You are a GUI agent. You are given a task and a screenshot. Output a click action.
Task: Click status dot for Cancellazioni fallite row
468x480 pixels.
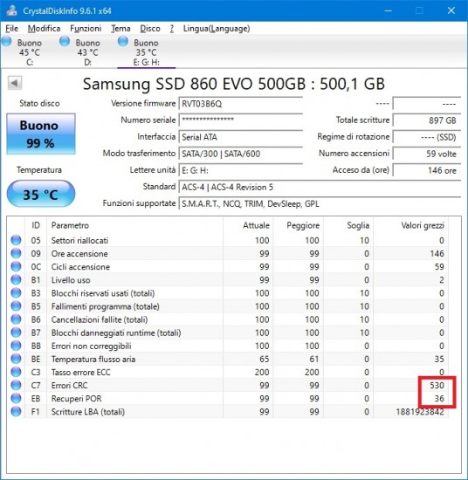click(x=16, y=319)
